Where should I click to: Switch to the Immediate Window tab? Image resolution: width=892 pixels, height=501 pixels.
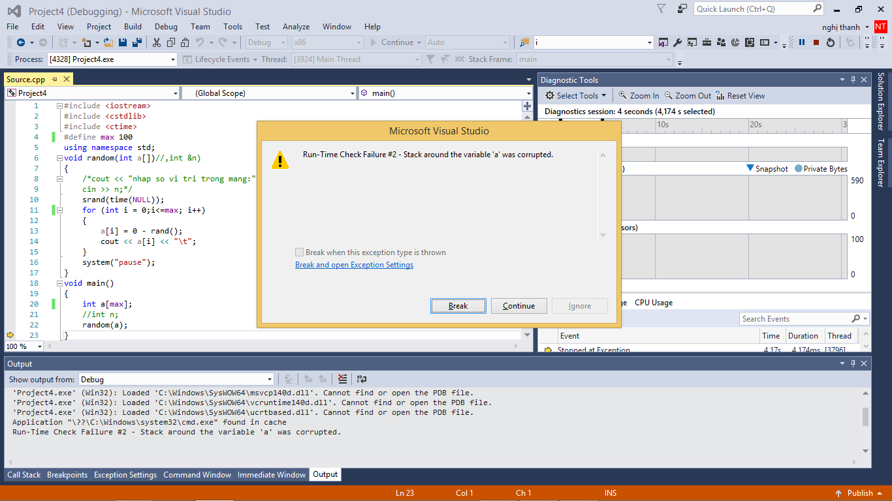pos(272,475)
